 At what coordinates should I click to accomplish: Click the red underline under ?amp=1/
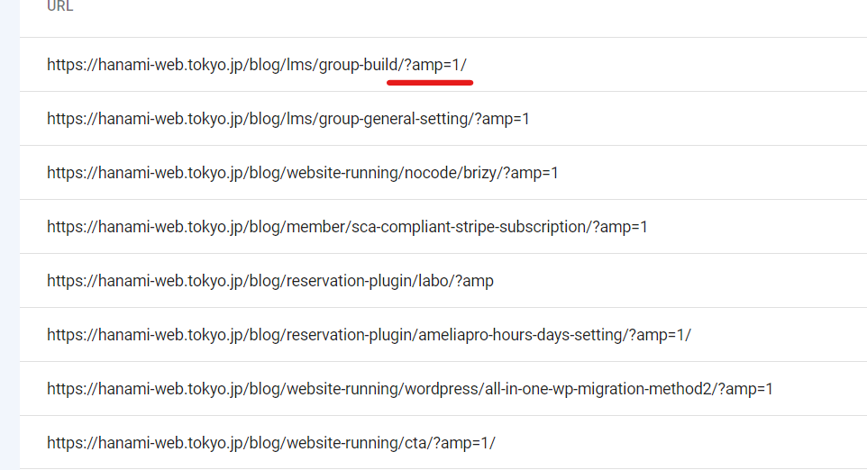coord(430,82)
